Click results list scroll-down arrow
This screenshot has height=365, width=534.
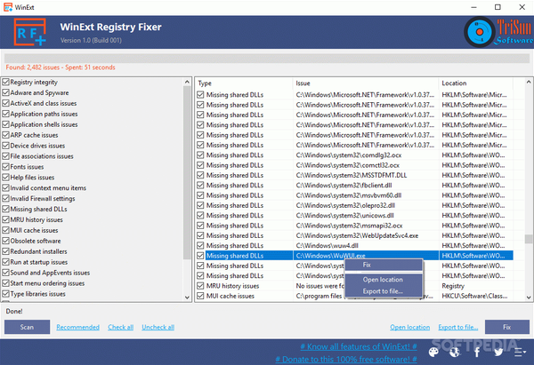click(x=529, y=297)
